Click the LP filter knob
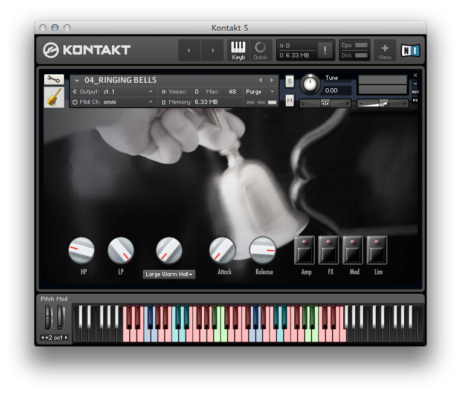The width and height of the screenshot is (461, 394). pyautogui.click(x=121, y=251)
